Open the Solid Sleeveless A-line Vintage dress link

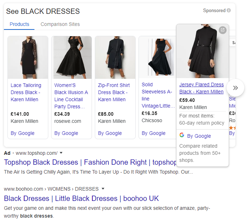pyautogui.click(x=158, y=95)
